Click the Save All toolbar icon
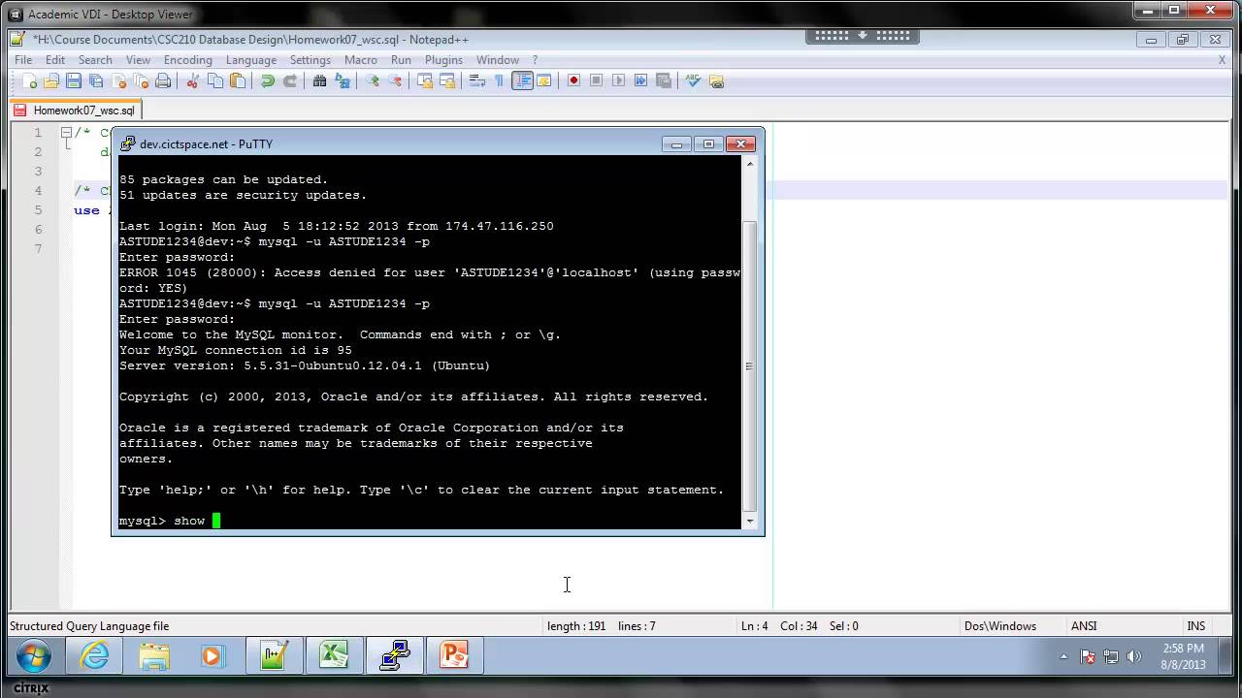The width and height of the screenshot is (1242, 698). click(96, 81)
